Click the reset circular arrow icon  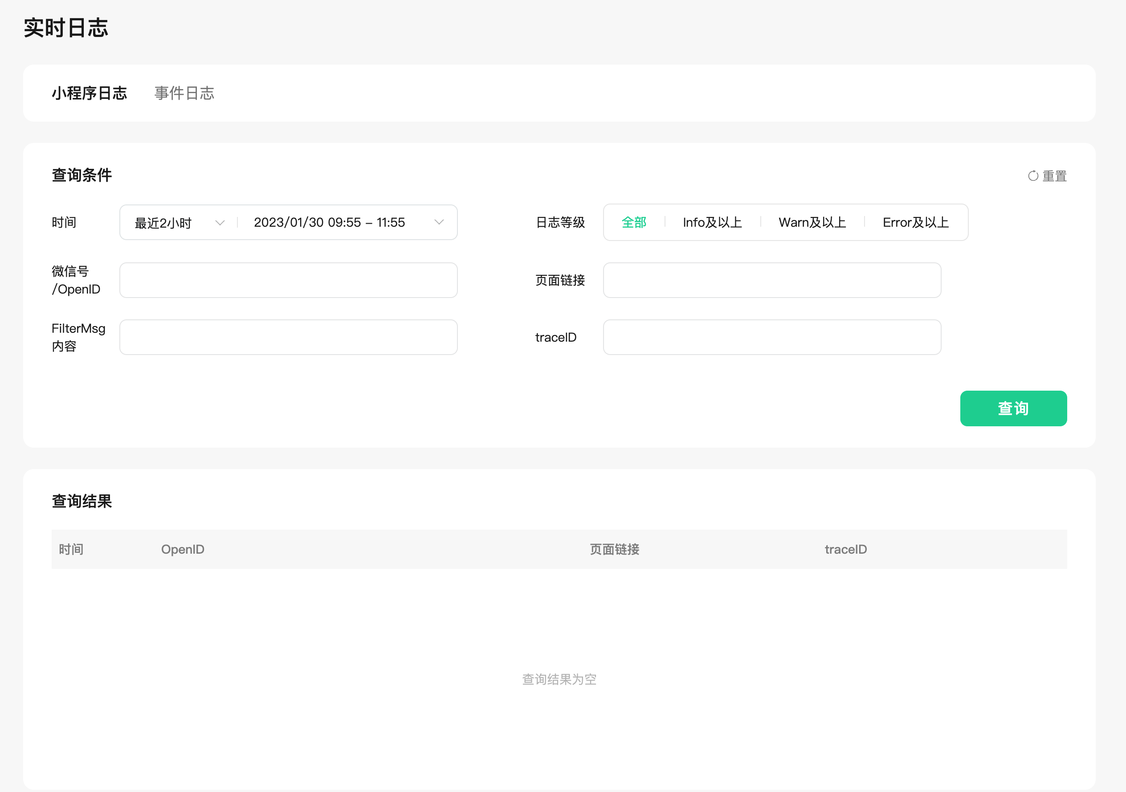1033,176
